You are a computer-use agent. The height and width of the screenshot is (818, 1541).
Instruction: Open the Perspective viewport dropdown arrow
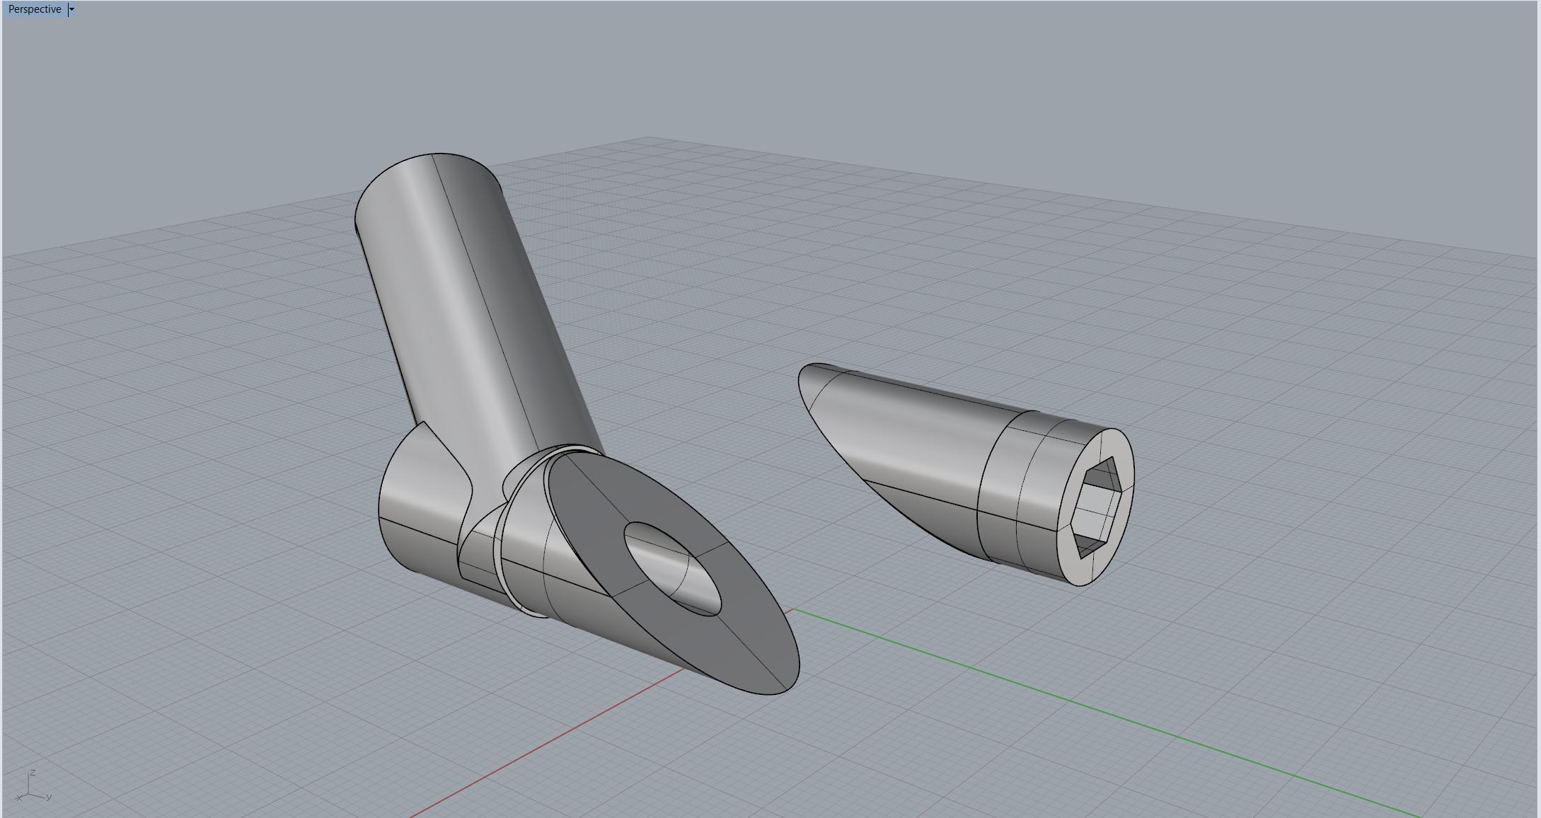coord(71,9)
